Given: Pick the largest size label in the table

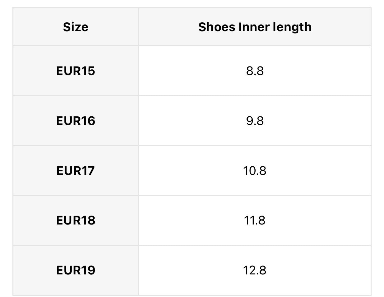Looking at the screenshot, I should tap(75, 270).
